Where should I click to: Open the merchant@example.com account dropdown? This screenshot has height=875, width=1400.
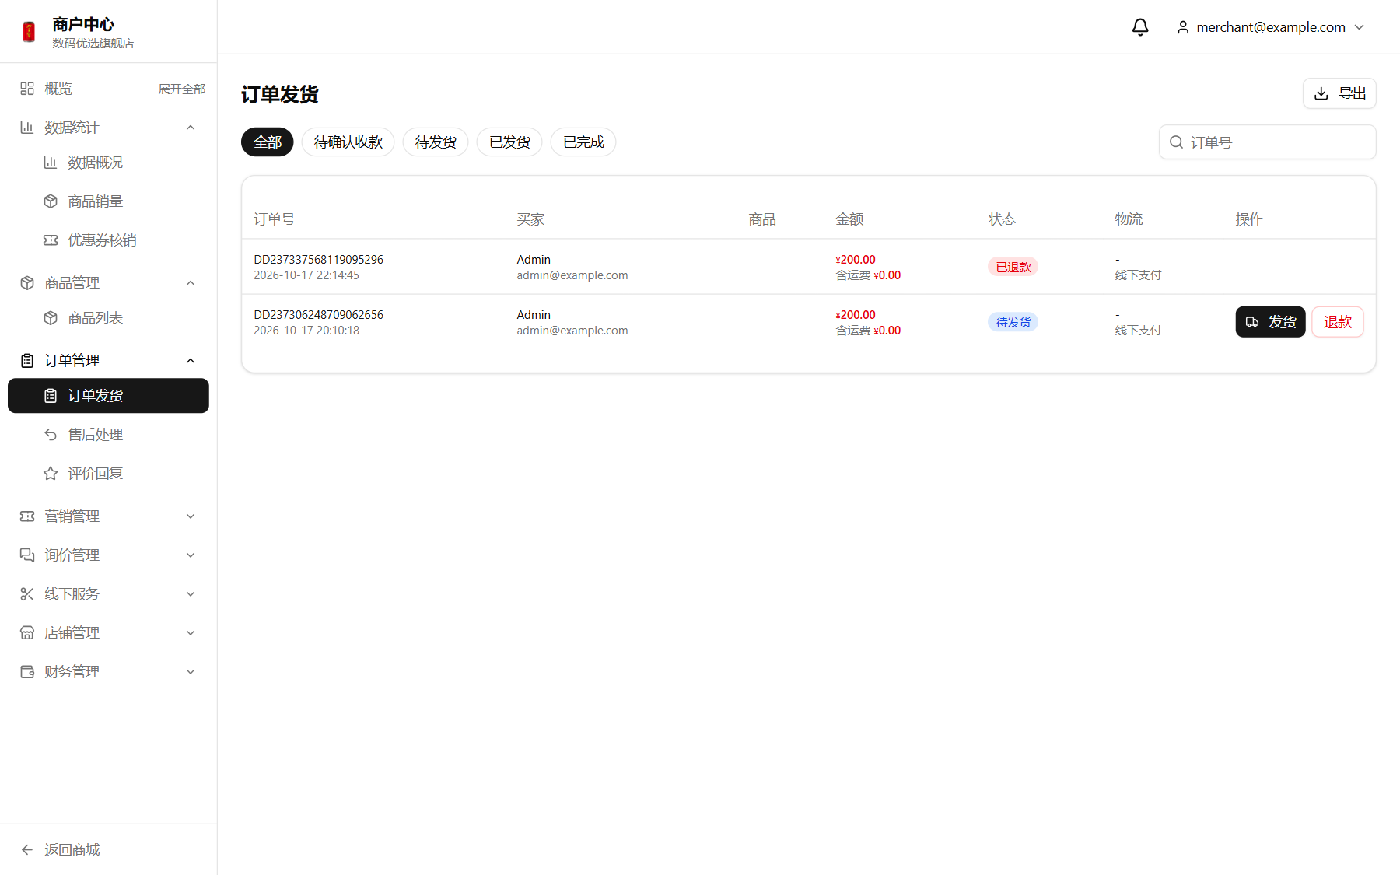click(1271, 27)
